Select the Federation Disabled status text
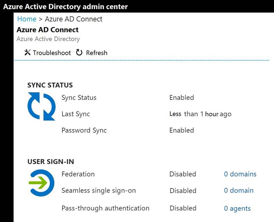This screenshot has width=274, height=222. click(182, 174)
